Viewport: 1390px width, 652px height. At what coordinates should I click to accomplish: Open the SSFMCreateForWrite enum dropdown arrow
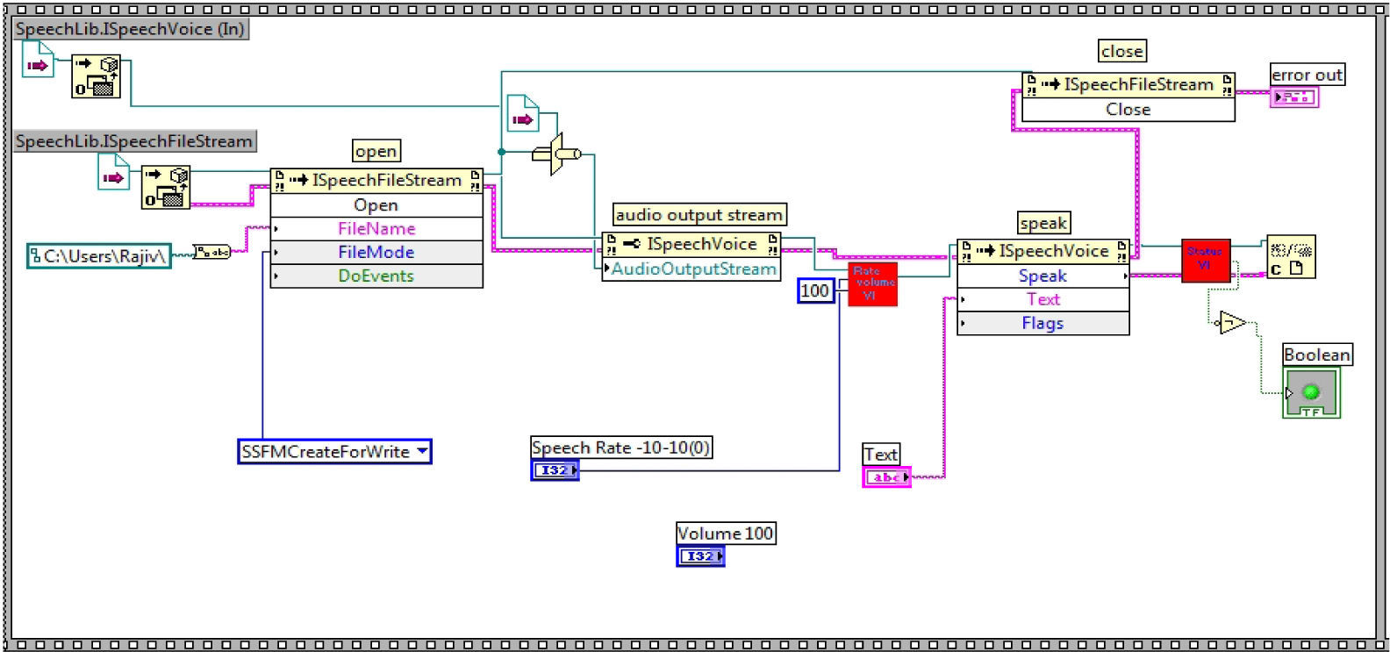(x=422, y=451)
